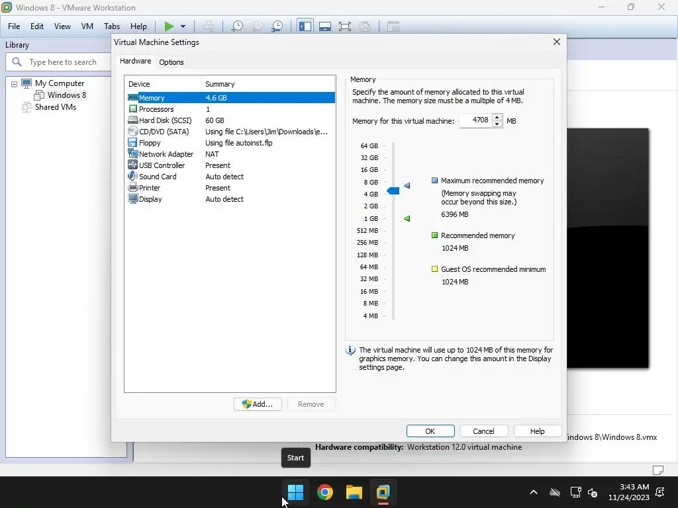Select the Processors device icon
This screenshot has height=508, width=678.
pyautogui.click(x=132, y=109)
